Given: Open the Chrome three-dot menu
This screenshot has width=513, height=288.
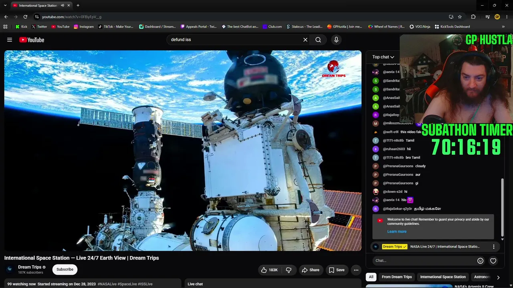Looking at the screenshot, I should tap(507, 17).
